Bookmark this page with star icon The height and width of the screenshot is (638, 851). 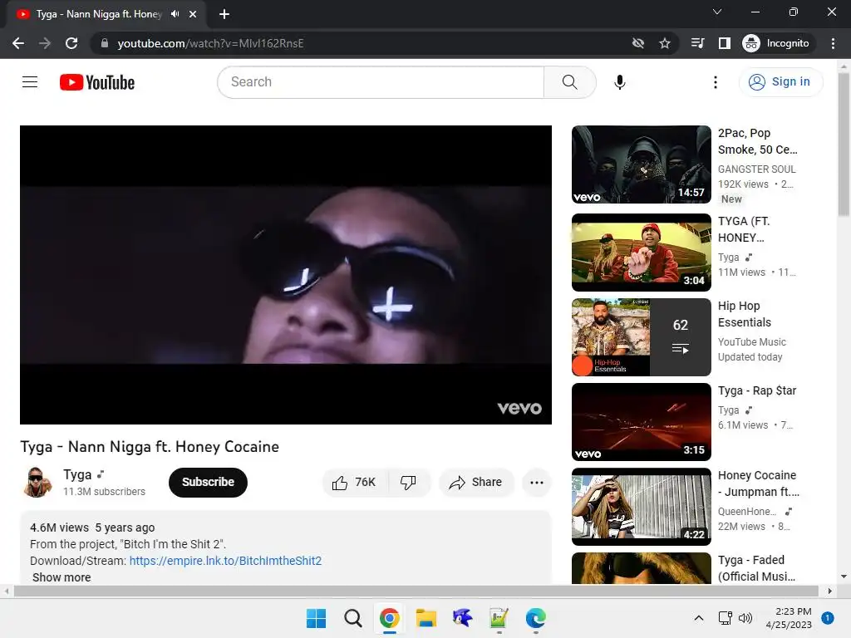click(x=665, y=43)
